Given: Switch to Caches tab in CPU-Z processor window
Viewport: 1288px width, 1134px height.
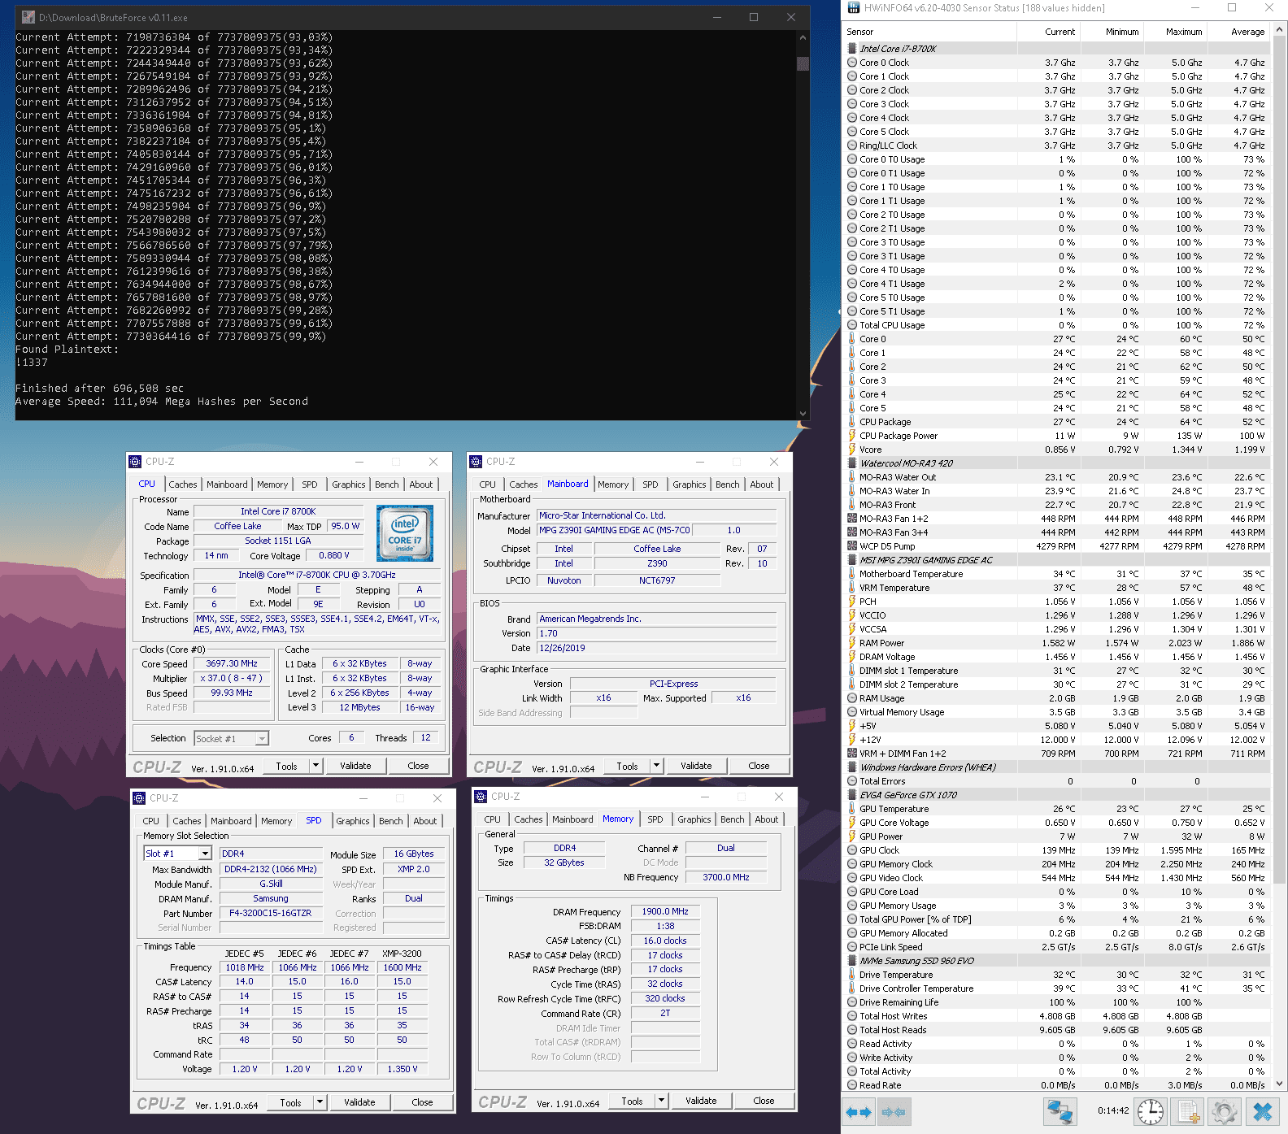Looking at the screenshot, I should click(x=183, y=484).
